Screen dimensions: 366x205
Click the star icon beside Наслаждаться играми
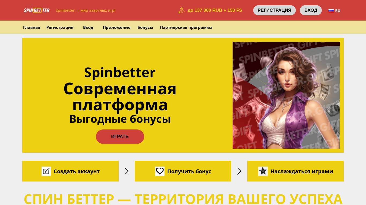pyautogui.click(x=263, y=171)
